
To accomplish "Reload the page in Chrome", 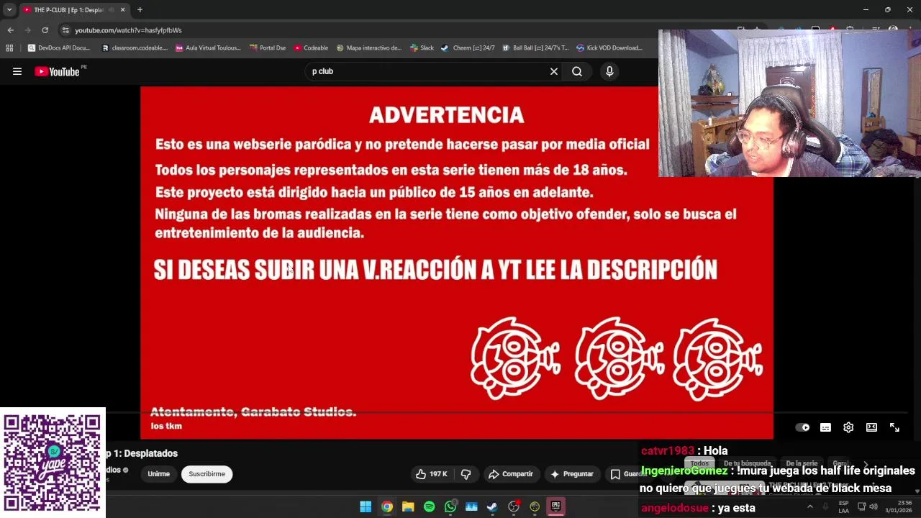I will tap(45, 30).
